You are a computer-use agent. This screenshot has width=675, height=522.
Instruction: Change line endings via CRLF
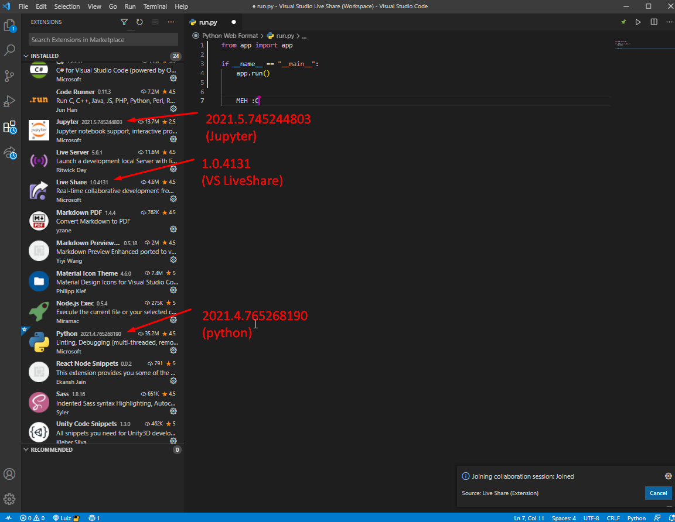[613, 518]
